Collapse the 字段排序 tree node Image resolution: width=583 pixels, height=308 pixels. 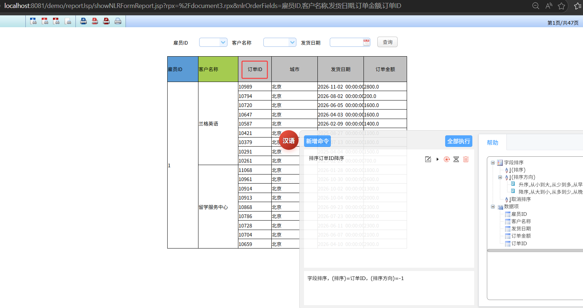493,163
